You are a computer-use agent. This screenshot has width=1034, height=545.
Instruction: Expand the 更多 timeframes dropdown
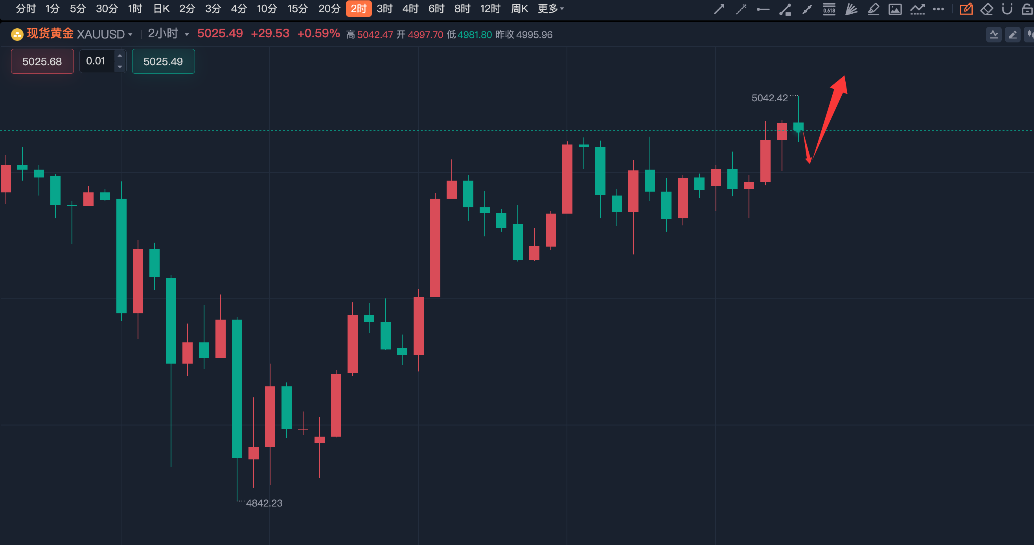tap(551, 8)
